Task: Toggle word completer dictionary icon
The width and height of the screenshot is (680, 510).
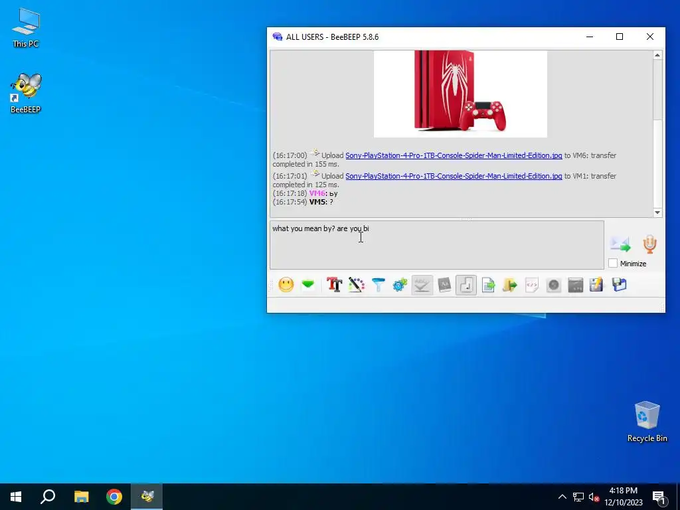Action: click(444, 285)
